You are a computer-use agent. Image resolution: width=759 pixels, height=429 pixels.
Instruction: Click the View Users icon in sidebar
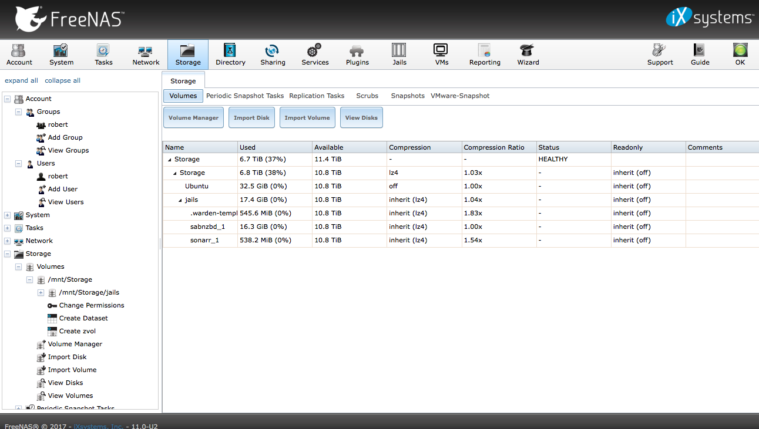pyautogui.click(x=41, y=202)
